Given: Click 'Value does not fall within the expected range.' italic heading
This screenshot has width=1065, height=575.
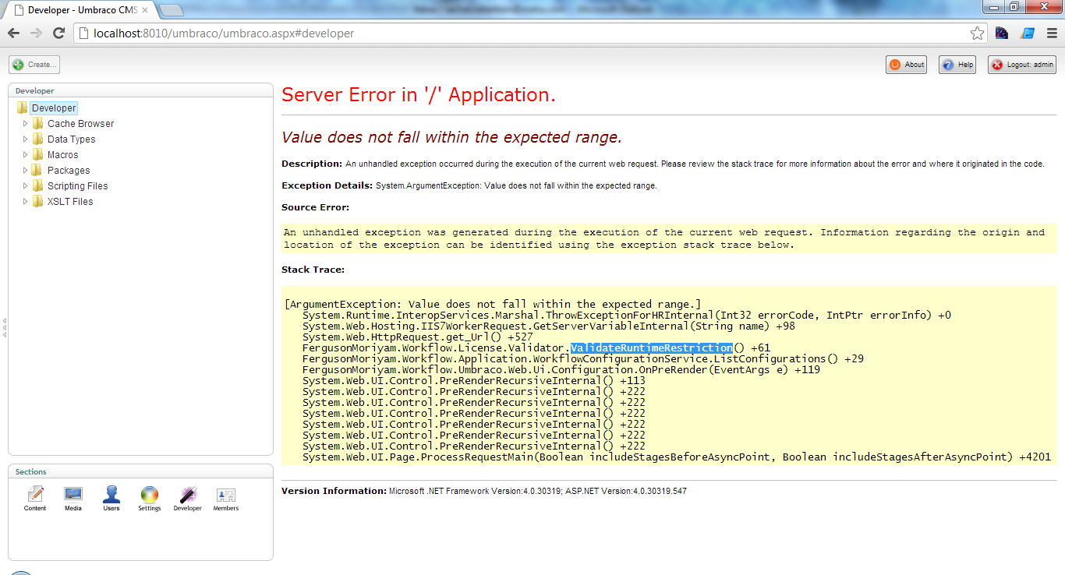Looking at the screenshot, I should pos(452,138).
